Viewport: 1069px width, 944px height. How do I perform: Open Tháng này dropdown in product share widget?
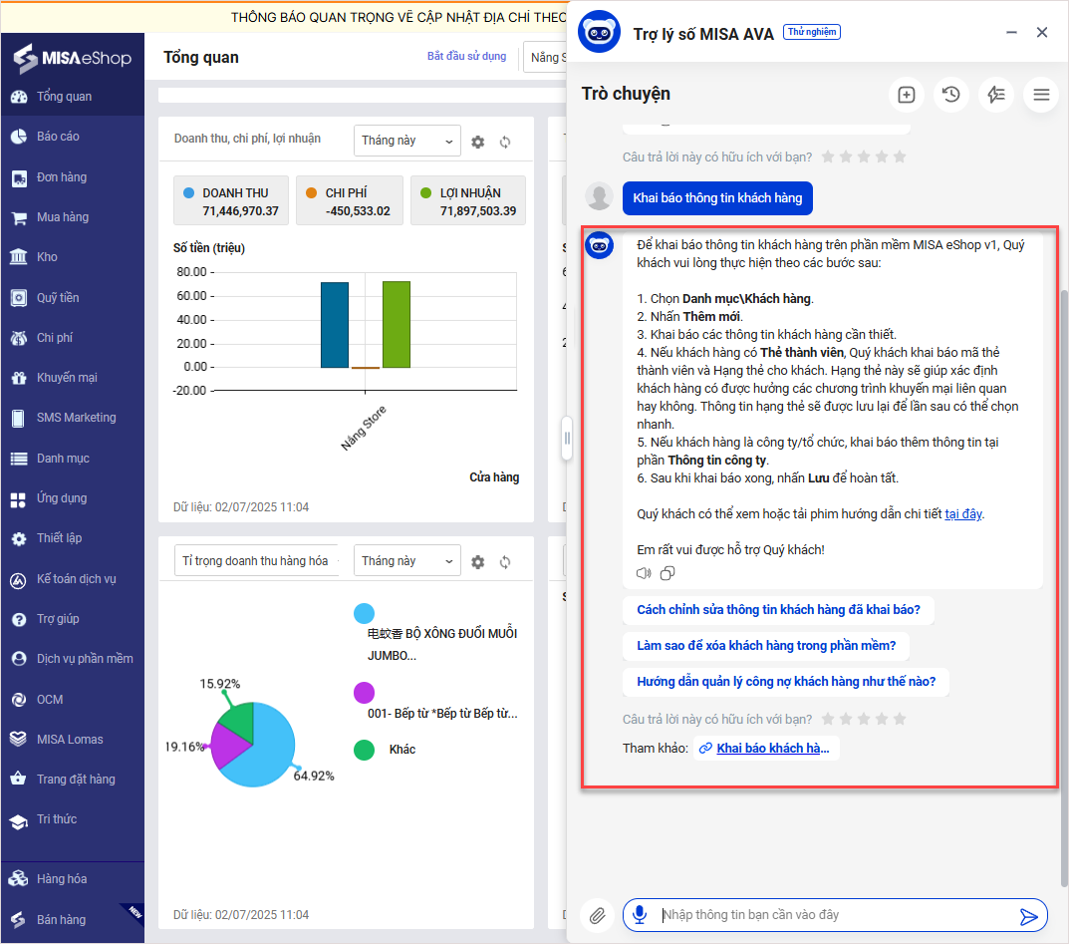tap(407, 561)
